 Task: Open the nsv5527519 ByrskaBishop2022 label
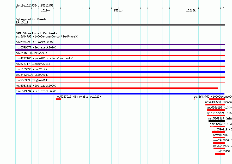[x=78, y=97]
